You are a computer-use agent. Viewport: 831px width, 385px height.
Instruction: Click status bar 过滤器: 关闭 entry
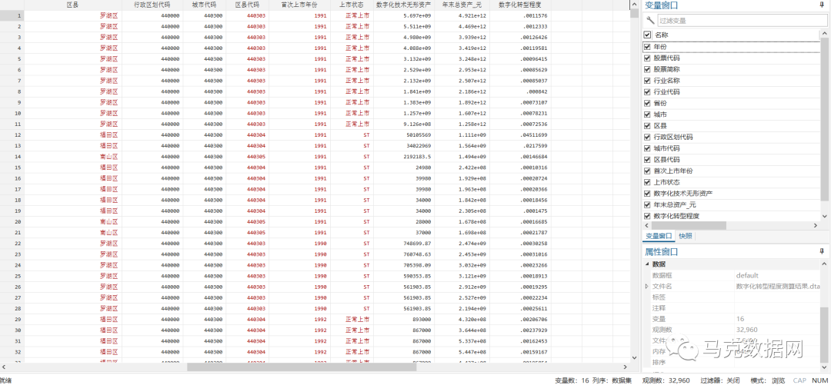pyautogui.click(x=720, y=380)
